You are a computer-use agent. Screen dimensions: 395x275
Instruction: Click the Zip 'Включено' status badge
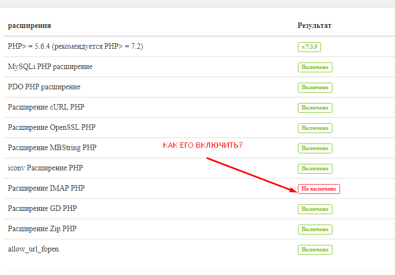pos(315,230)
